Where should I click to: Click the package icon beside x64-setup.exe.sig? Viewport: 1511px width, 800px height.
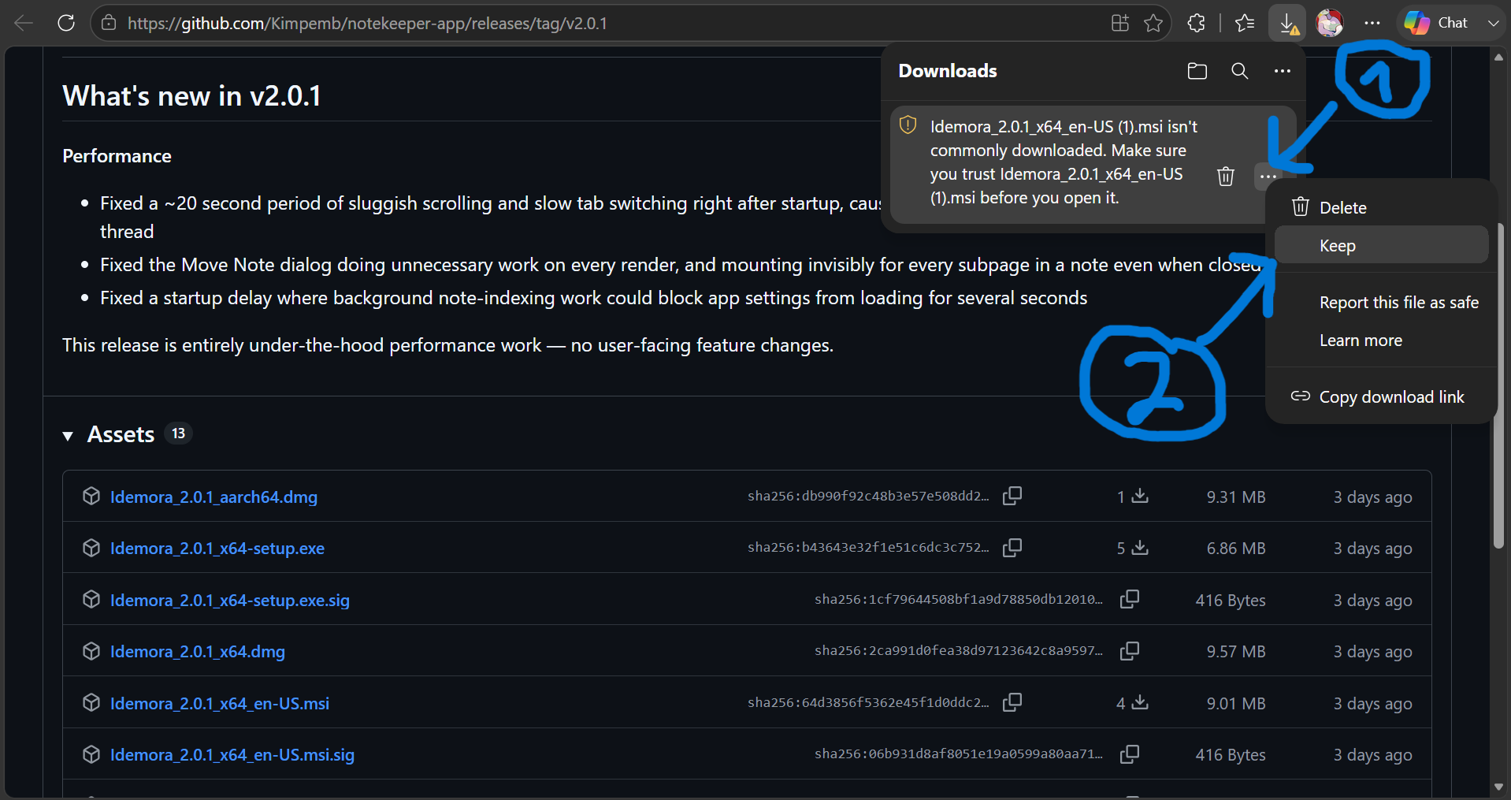click(x=91, y=599)
